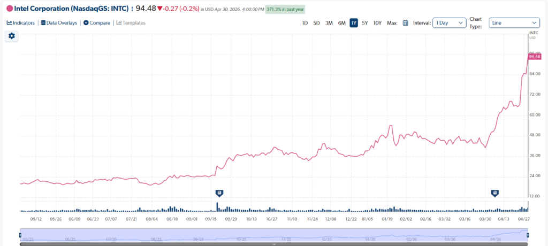Screen dimensions: 548x246
Task: Switch to the 6M range
Action: pyautogui.click(x=342, y=23)
